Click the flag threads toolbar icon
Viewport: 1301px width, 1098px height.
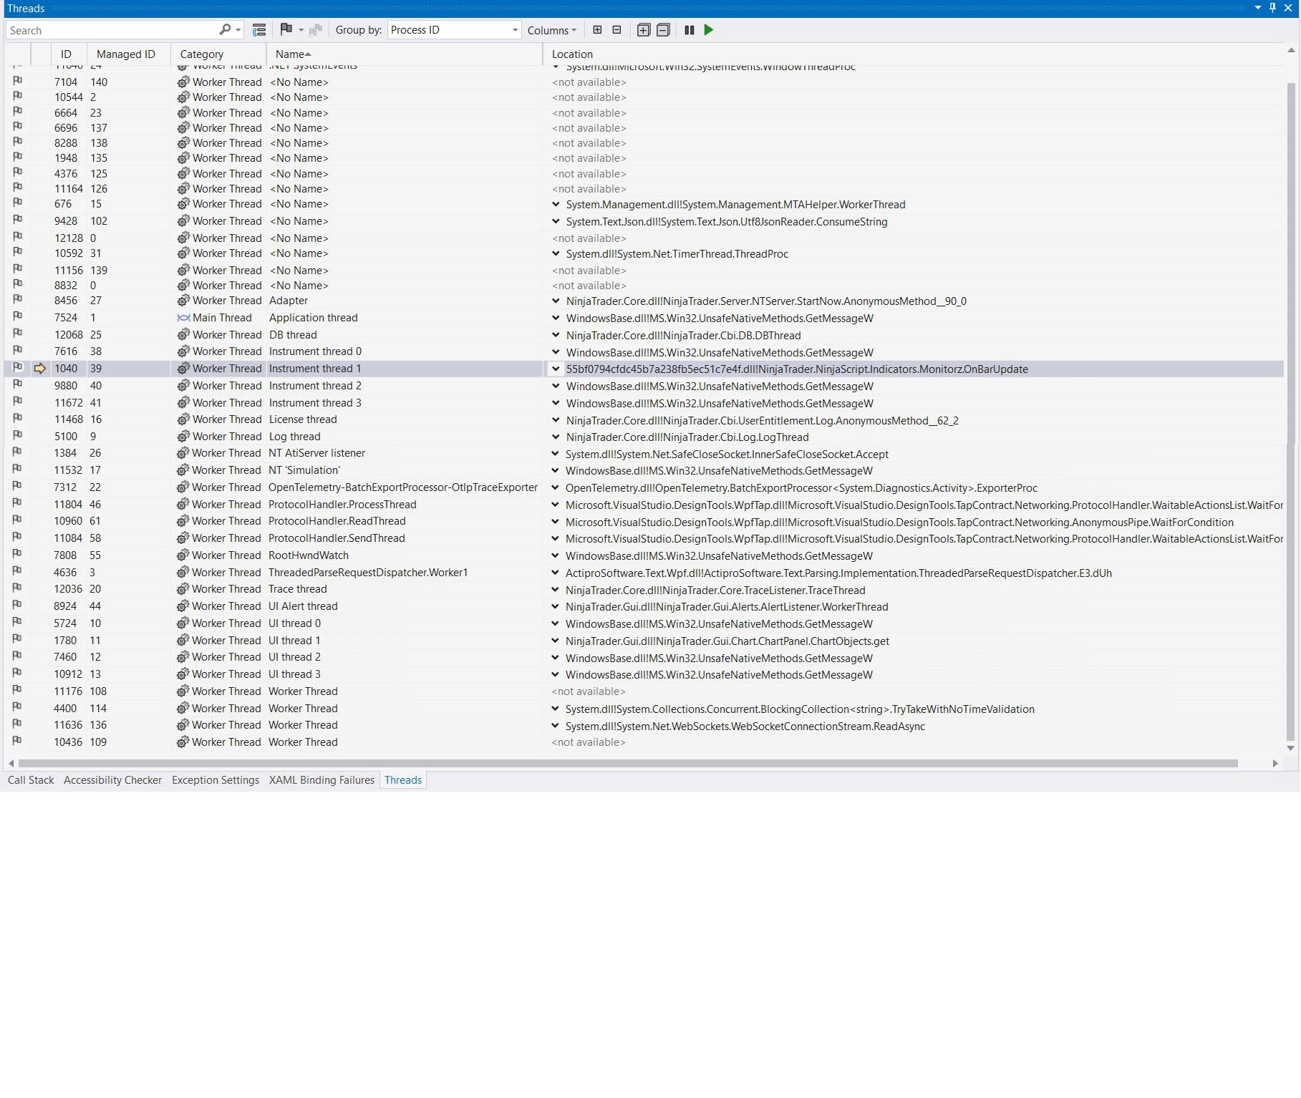[286, 29]
